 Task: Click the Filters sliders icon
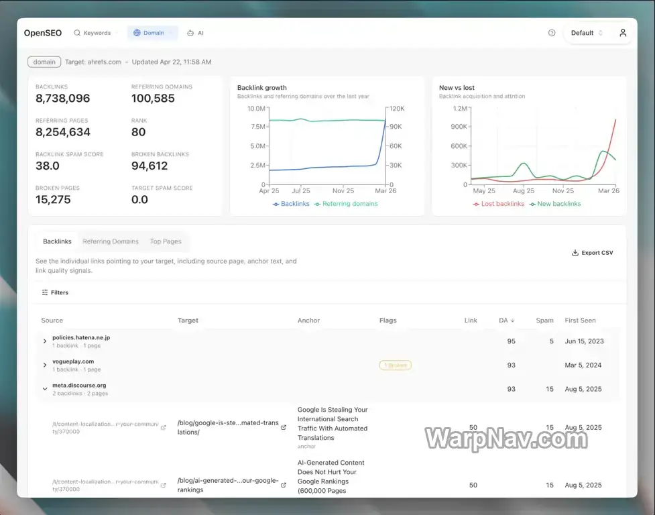coord(45,292)
